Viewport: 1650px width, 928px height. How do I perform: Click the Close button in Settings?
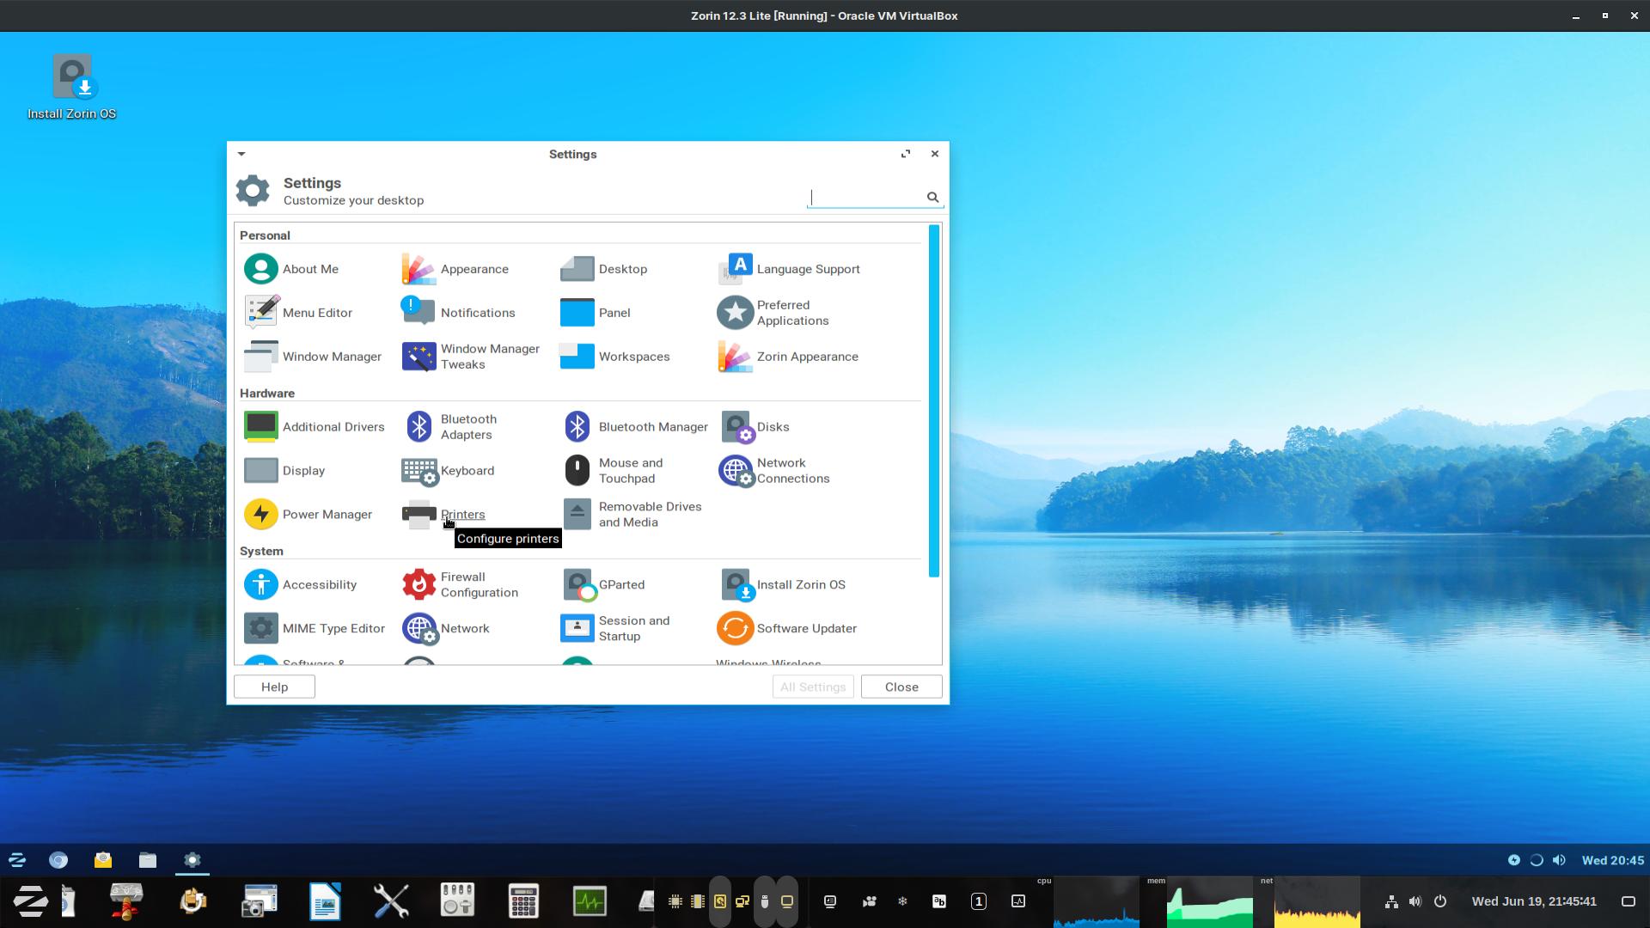[901, 687]
